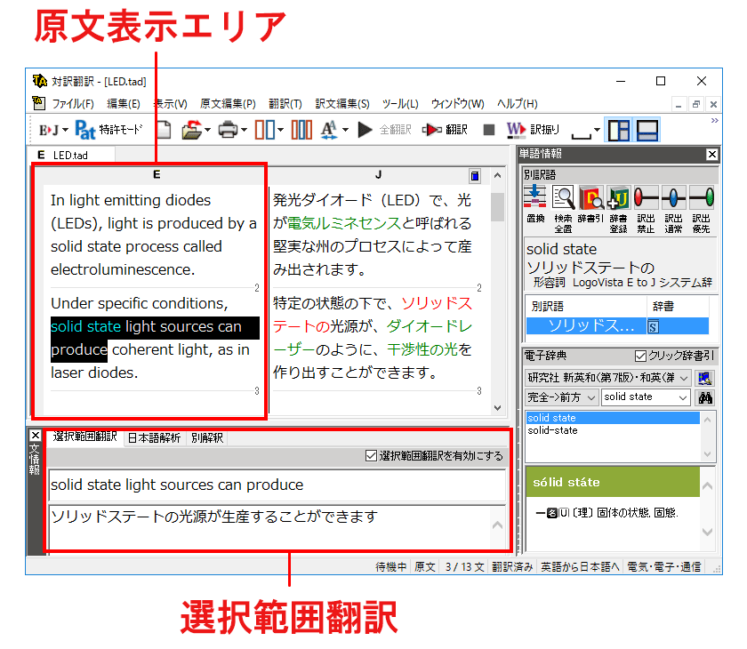Open the solid state search term combo box

[x=646, y=397]
